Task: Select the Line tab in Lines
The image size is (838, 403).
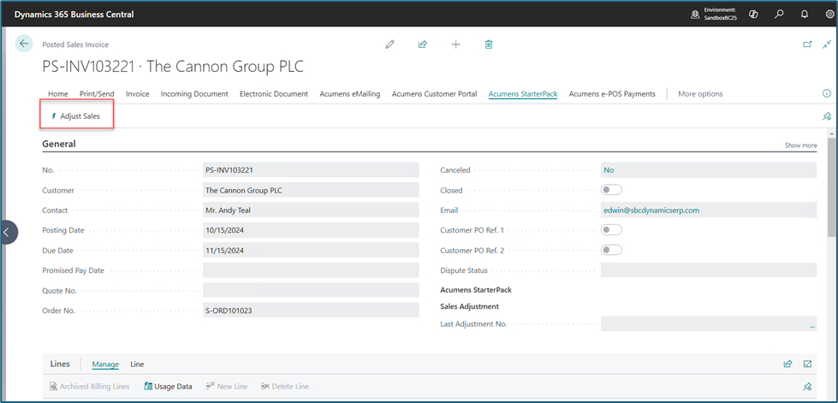Action: [x=137, y=364]
